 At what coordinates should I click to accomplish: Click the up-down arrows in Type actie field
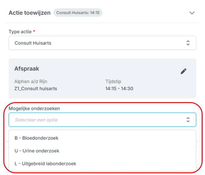188,43
